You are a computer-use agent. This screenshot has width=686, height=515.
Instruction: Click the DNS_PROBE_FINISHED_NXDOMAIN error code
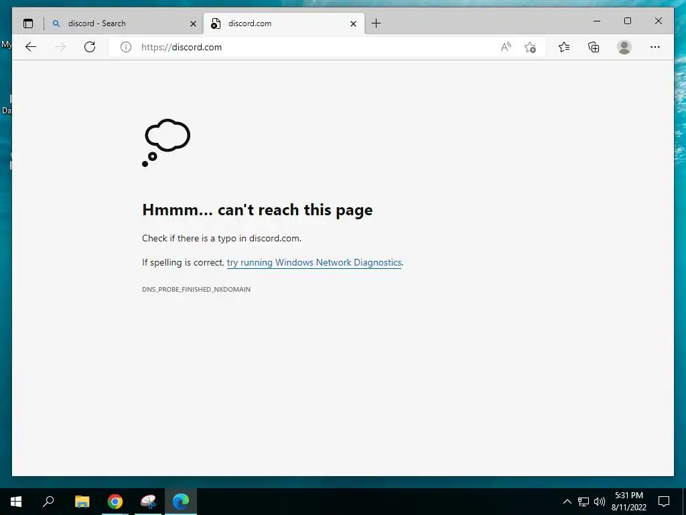(196, 289)
